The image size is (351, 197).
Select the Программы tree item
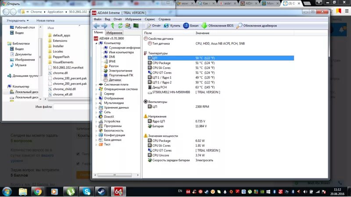coord(110,126)
